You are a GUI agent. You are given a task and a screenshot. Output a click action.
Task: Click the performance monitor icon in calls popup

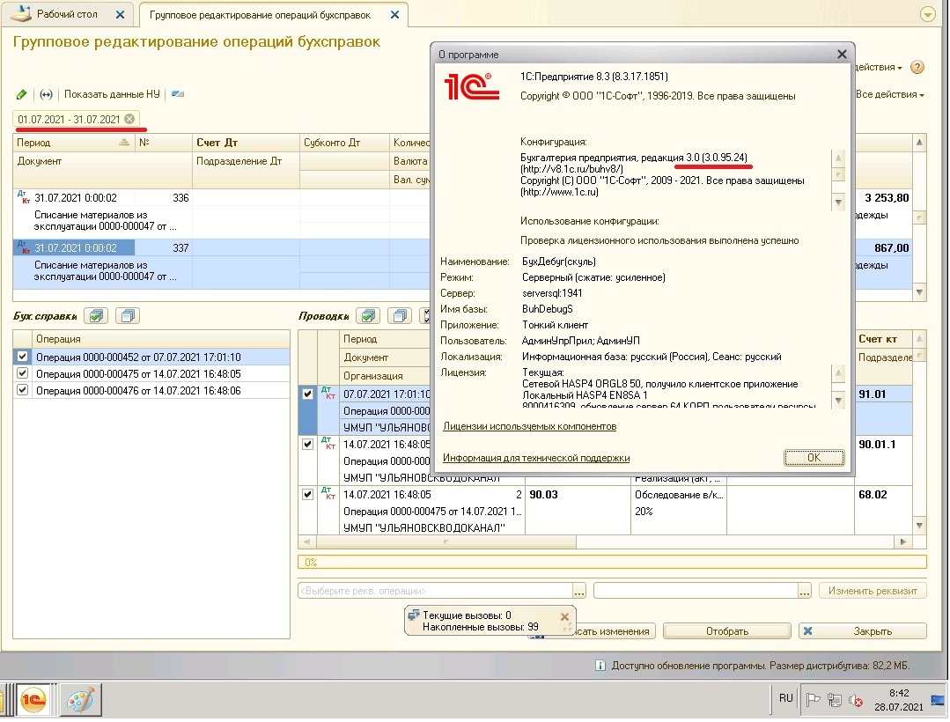tap(414, 615)
